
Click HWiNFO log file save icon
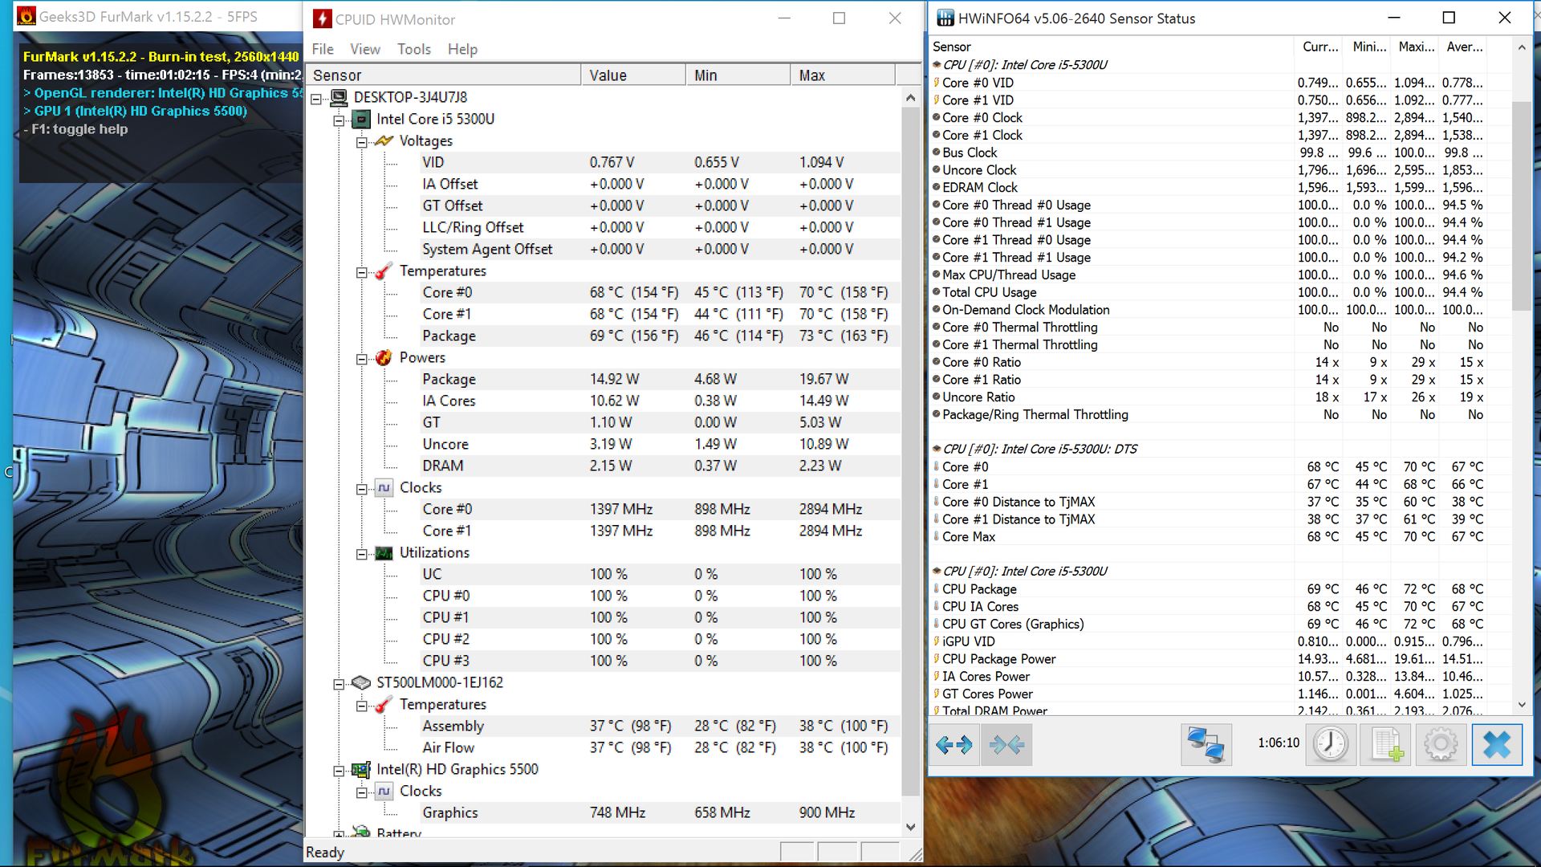(x=1386, y=745)
